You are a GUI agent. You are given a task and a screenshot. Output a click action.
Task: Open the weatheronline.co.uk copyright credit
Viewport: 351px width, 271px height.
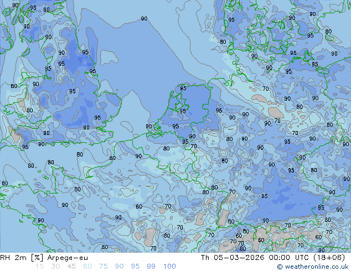pyautogui.click(x=313, y=267)
